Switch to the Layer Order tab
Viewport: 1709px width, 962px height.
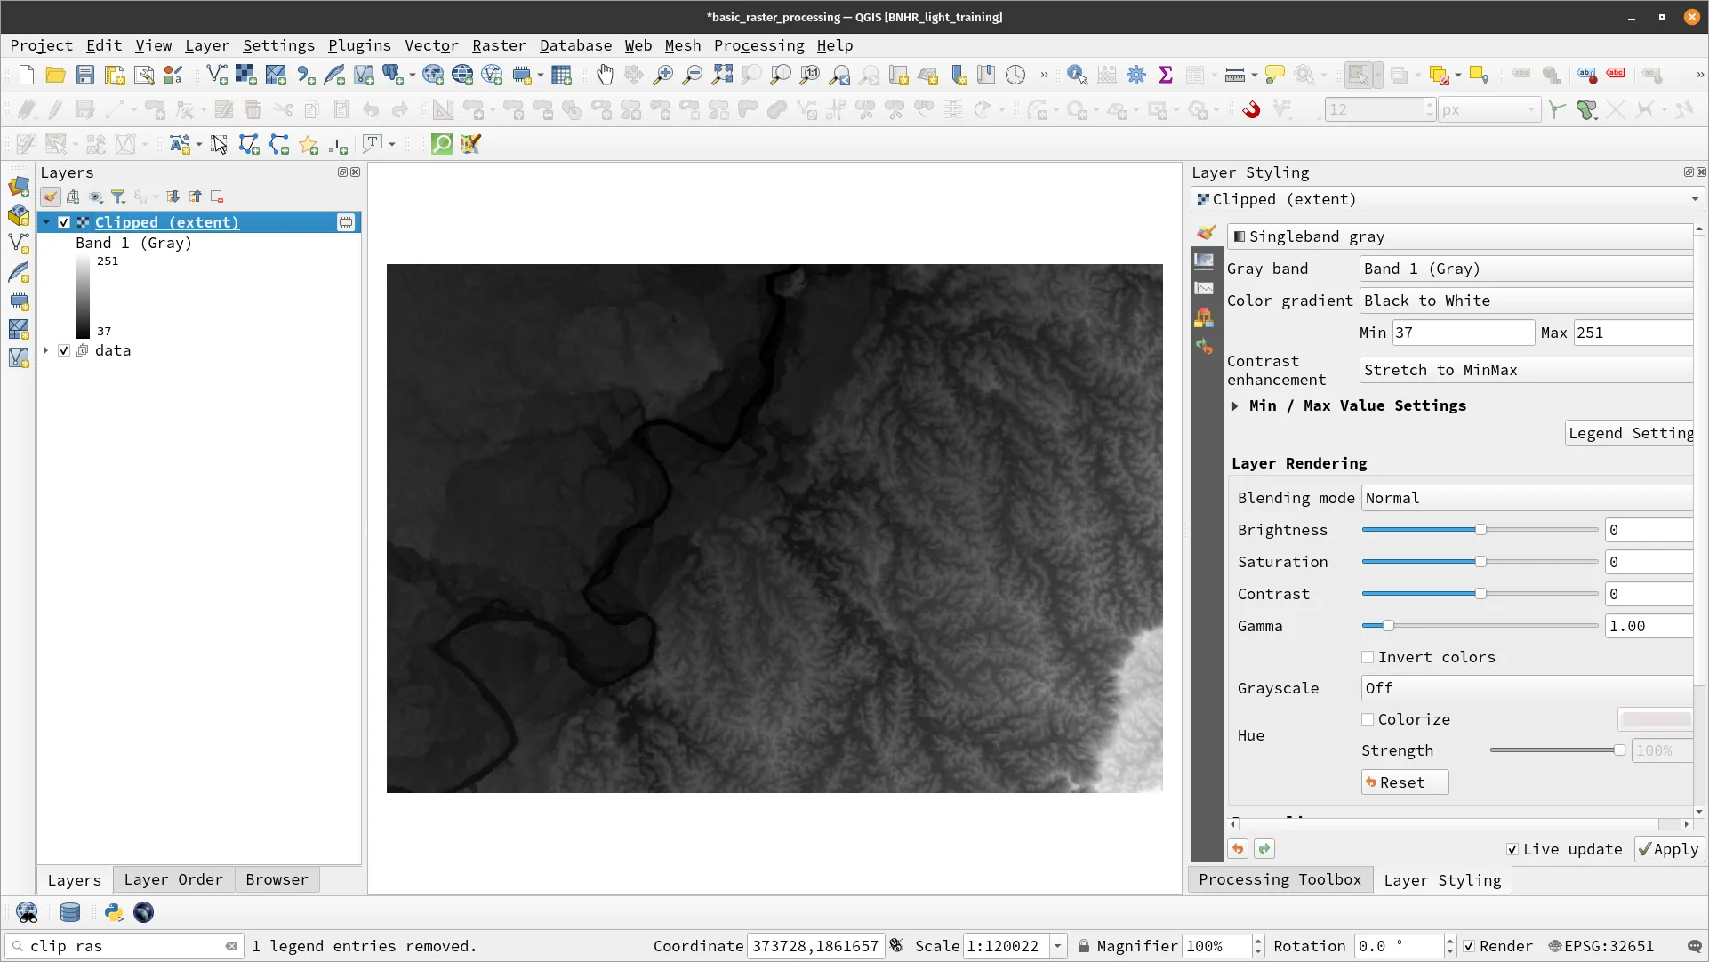[x=173, y=879]
